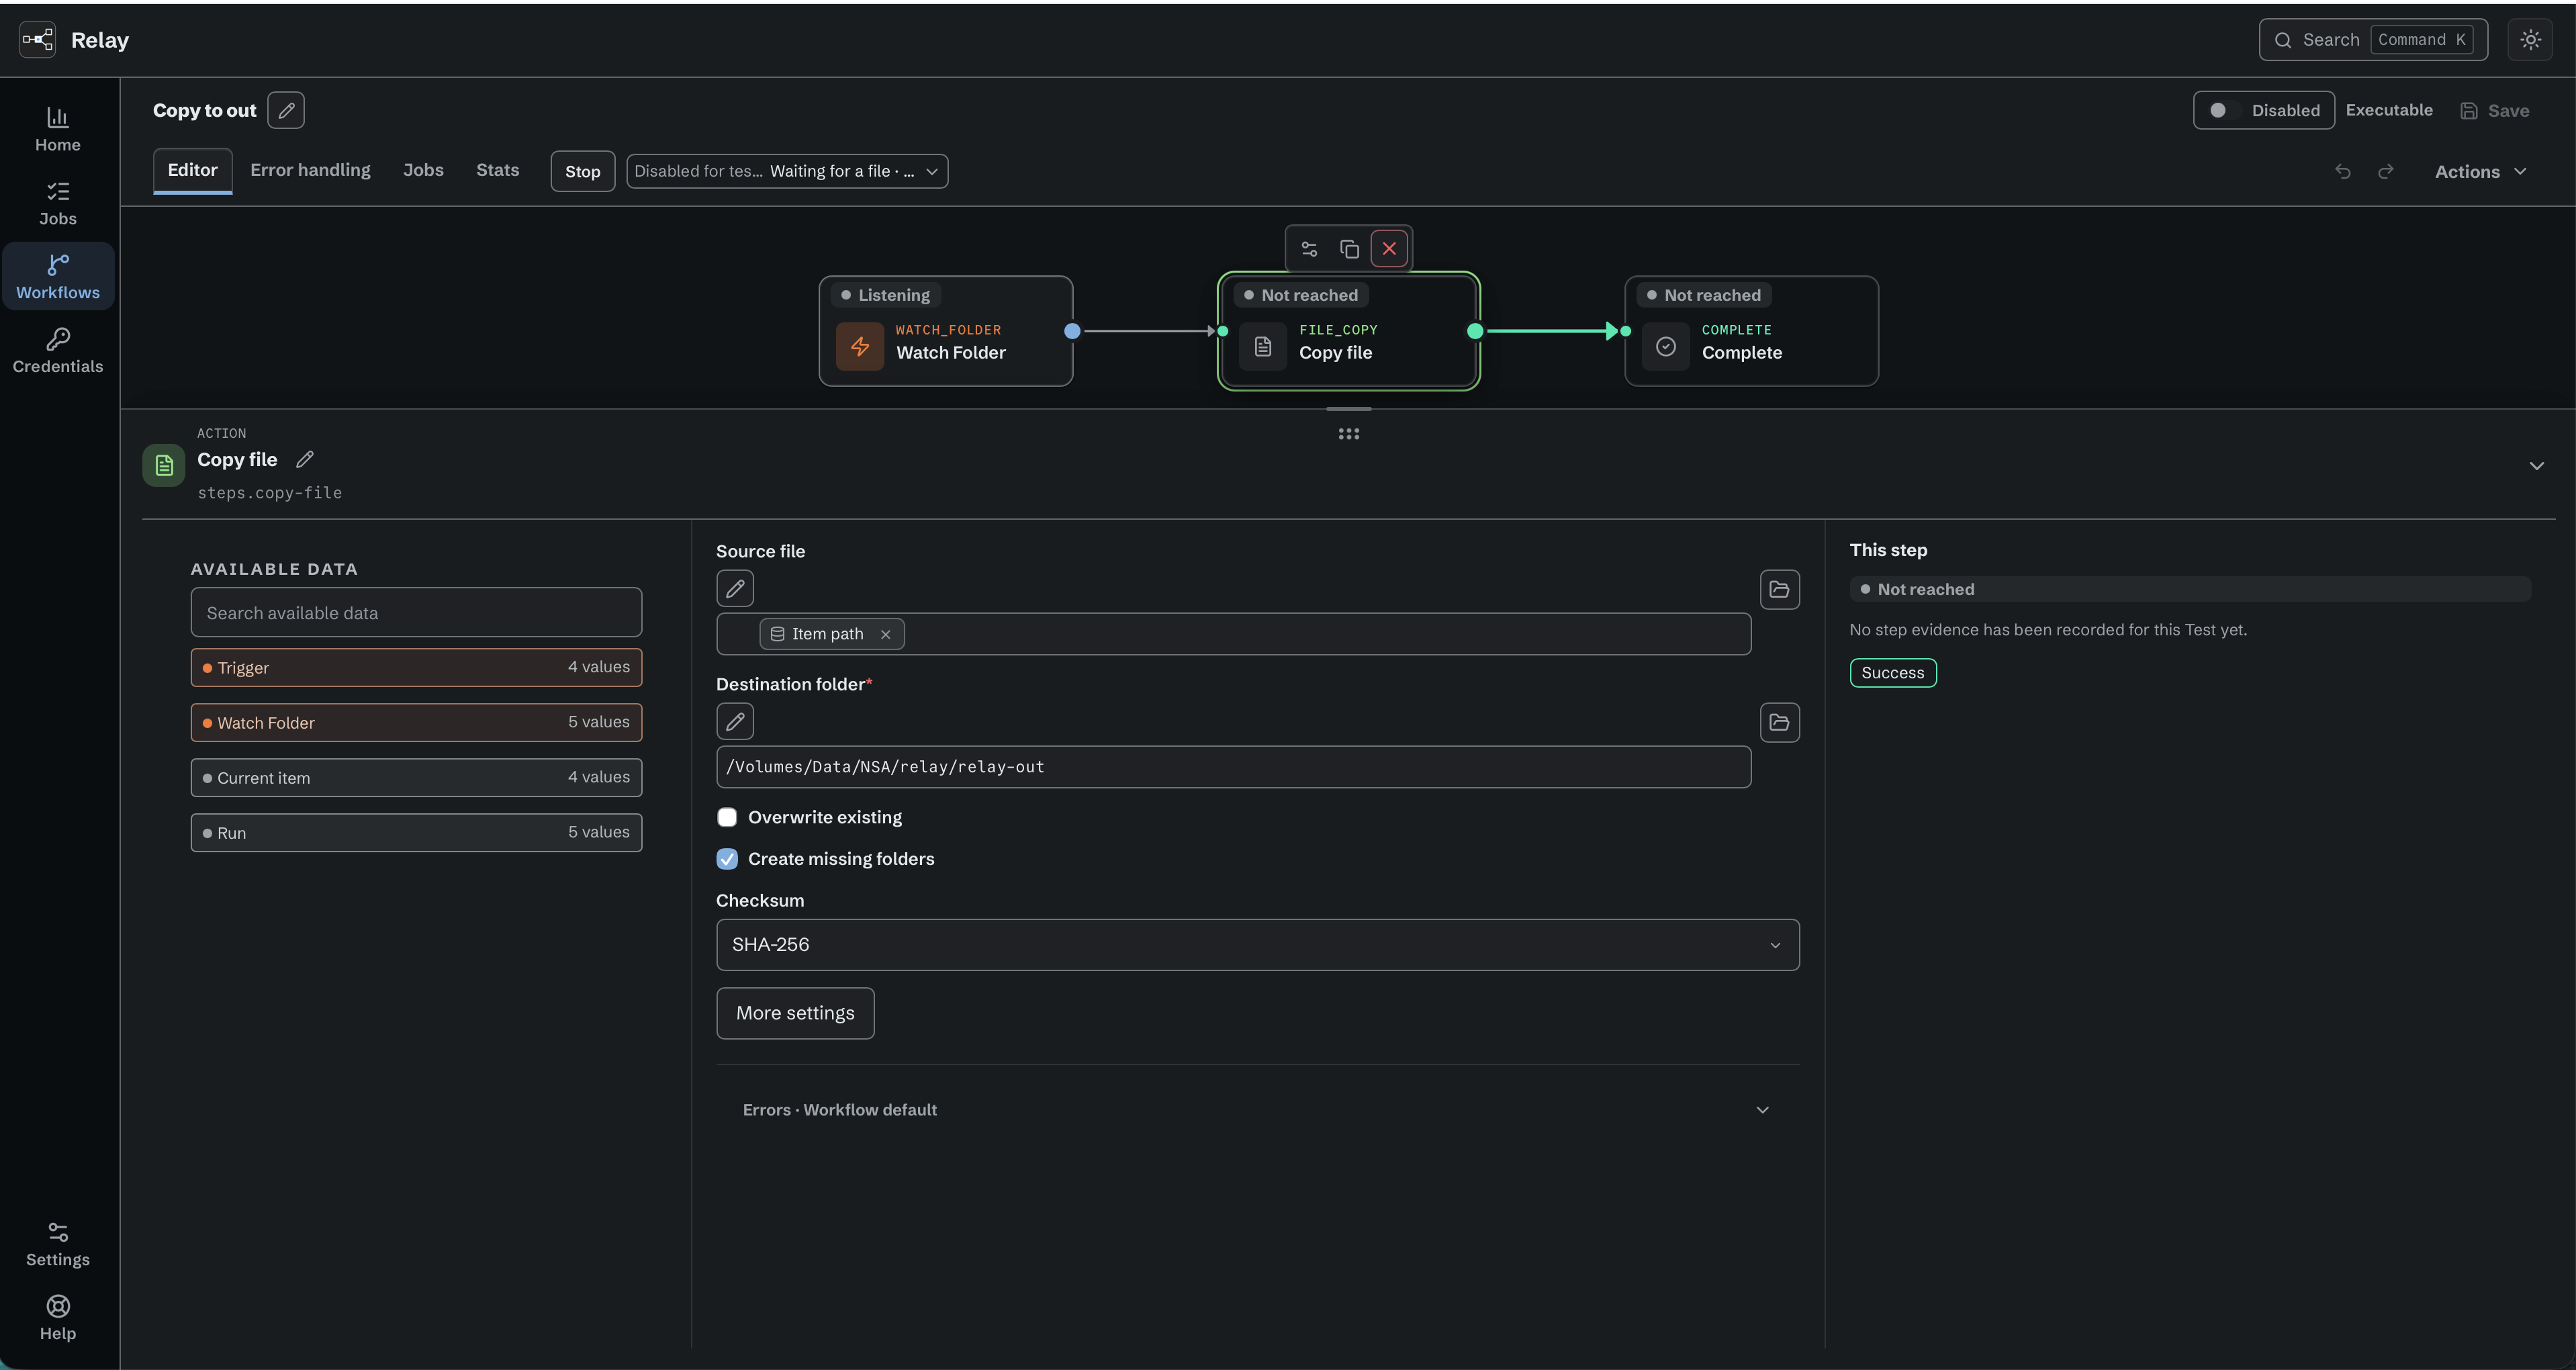Click in Search available data field

(416, 613)
